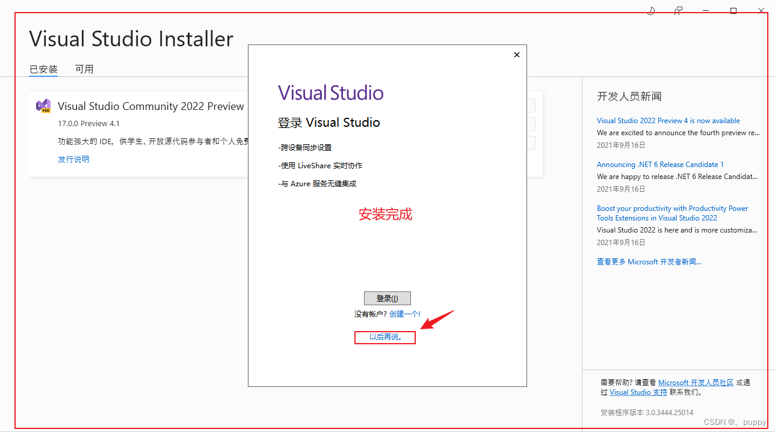The height and width of the screenshot is (432, 775).
Task: Toggle dark theme using the moon icon
Action: tap(650, 10)
